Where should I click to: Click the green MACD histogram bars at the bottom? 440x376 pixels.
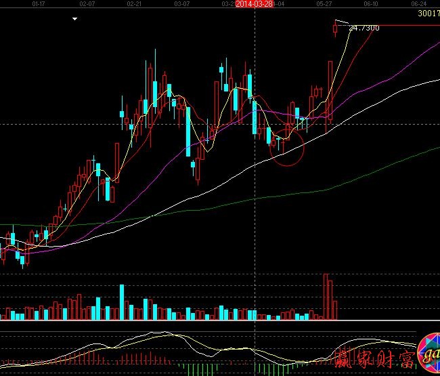(x=191, y=368)
